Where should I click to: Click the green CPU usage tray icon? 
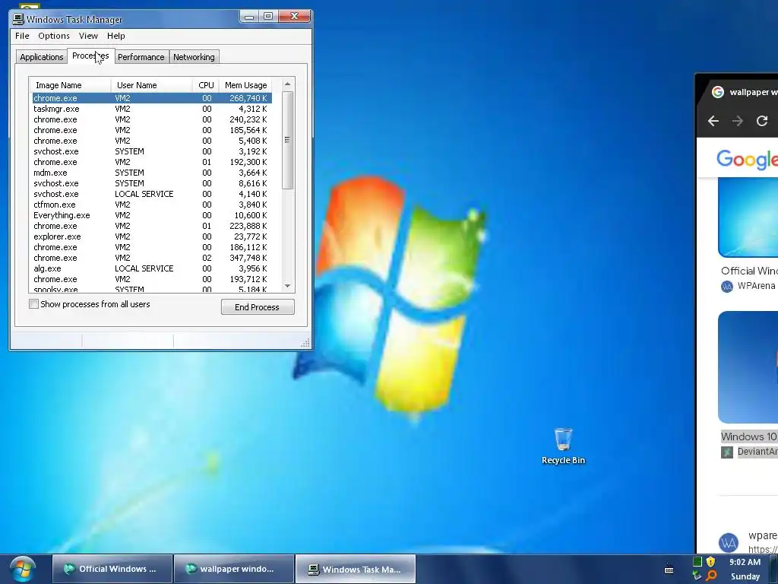[x=697, y=562]
